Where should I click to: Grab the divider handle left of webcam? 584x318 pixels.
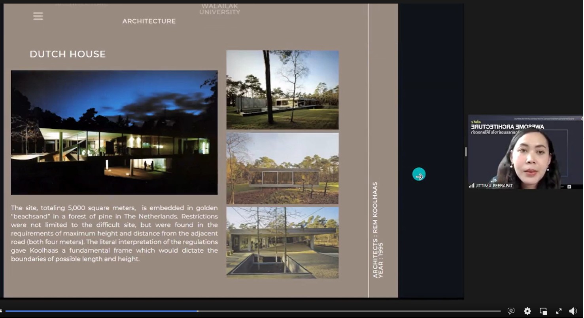[466, 152]
